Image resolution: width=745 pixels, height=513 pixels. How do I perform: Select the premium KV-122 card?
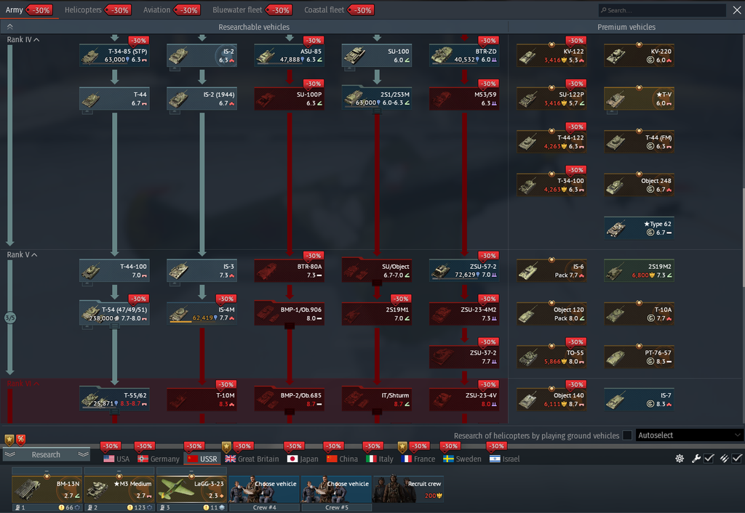pos(551,55)
